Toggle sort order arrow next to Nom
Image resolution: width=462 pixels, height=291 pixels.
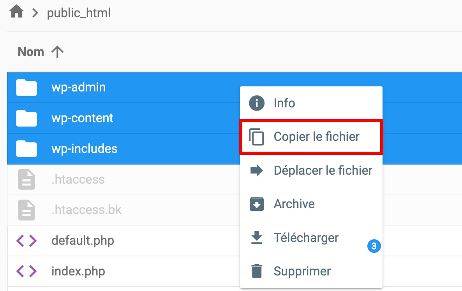coord(57,52)
